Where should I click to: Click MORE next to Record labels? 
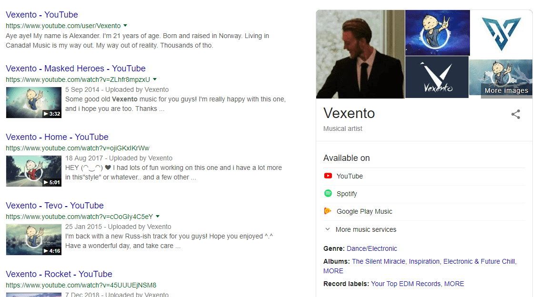(454, 284)
